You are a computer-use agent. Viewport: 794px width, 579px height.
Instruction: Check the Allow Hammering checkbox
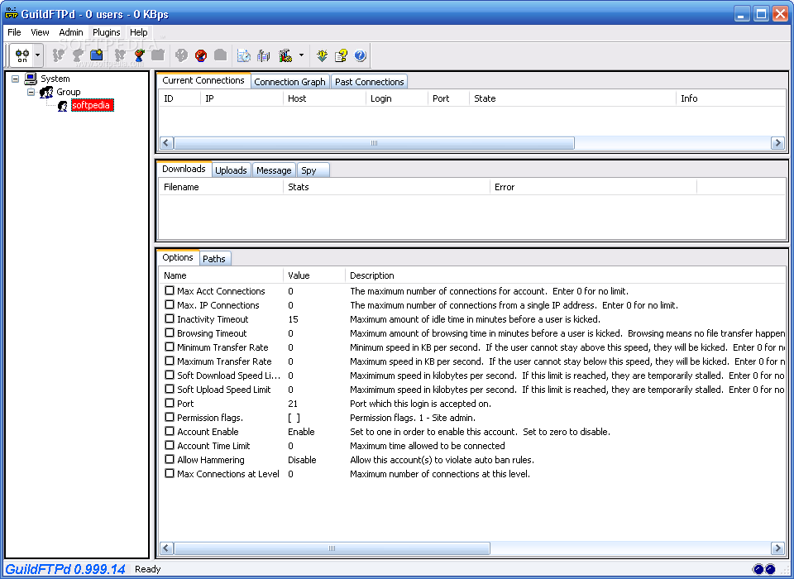coord(169,459)
